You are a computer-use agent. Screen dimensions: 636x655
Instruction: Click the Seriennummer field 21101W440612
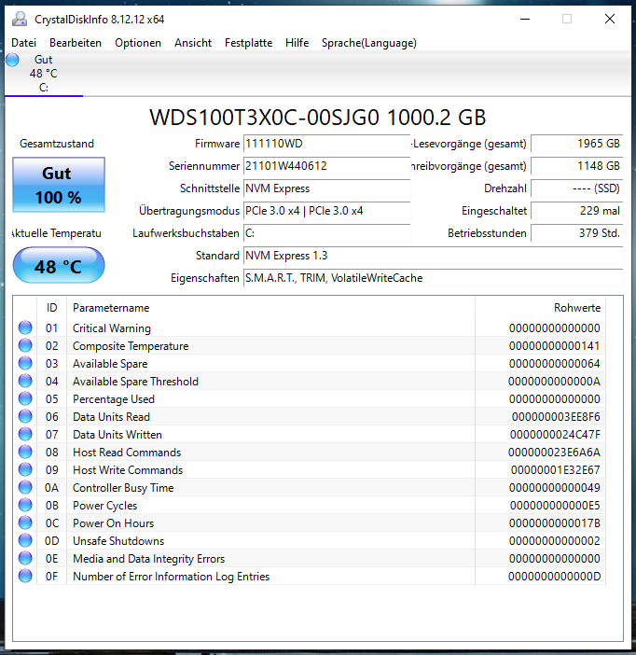coord(327,166)
